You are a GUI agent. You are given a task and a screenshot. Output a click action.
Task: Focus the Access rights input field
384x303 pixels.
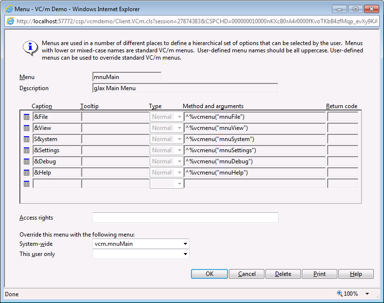pyautogui.click(x=185, y=218)
